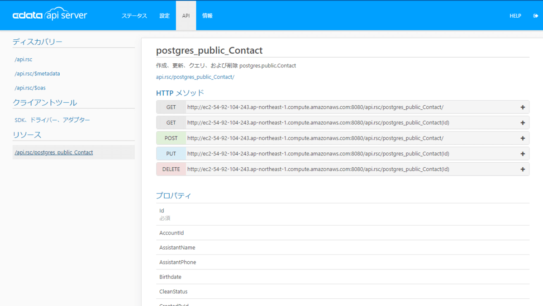543x306 pixels.
Task: Click api.rsc/postgres_public_Contact/ link under the title
Action: click(x=195, y=77)
